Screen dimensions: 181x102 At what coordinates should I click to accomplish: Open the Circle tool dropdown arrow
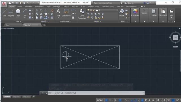(x=18, y=18)
